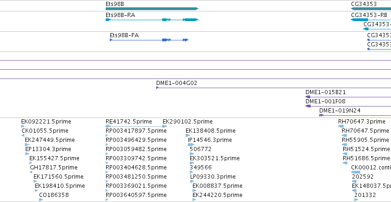Click the CK00012 contig feature bar

[x=356, y=172]
